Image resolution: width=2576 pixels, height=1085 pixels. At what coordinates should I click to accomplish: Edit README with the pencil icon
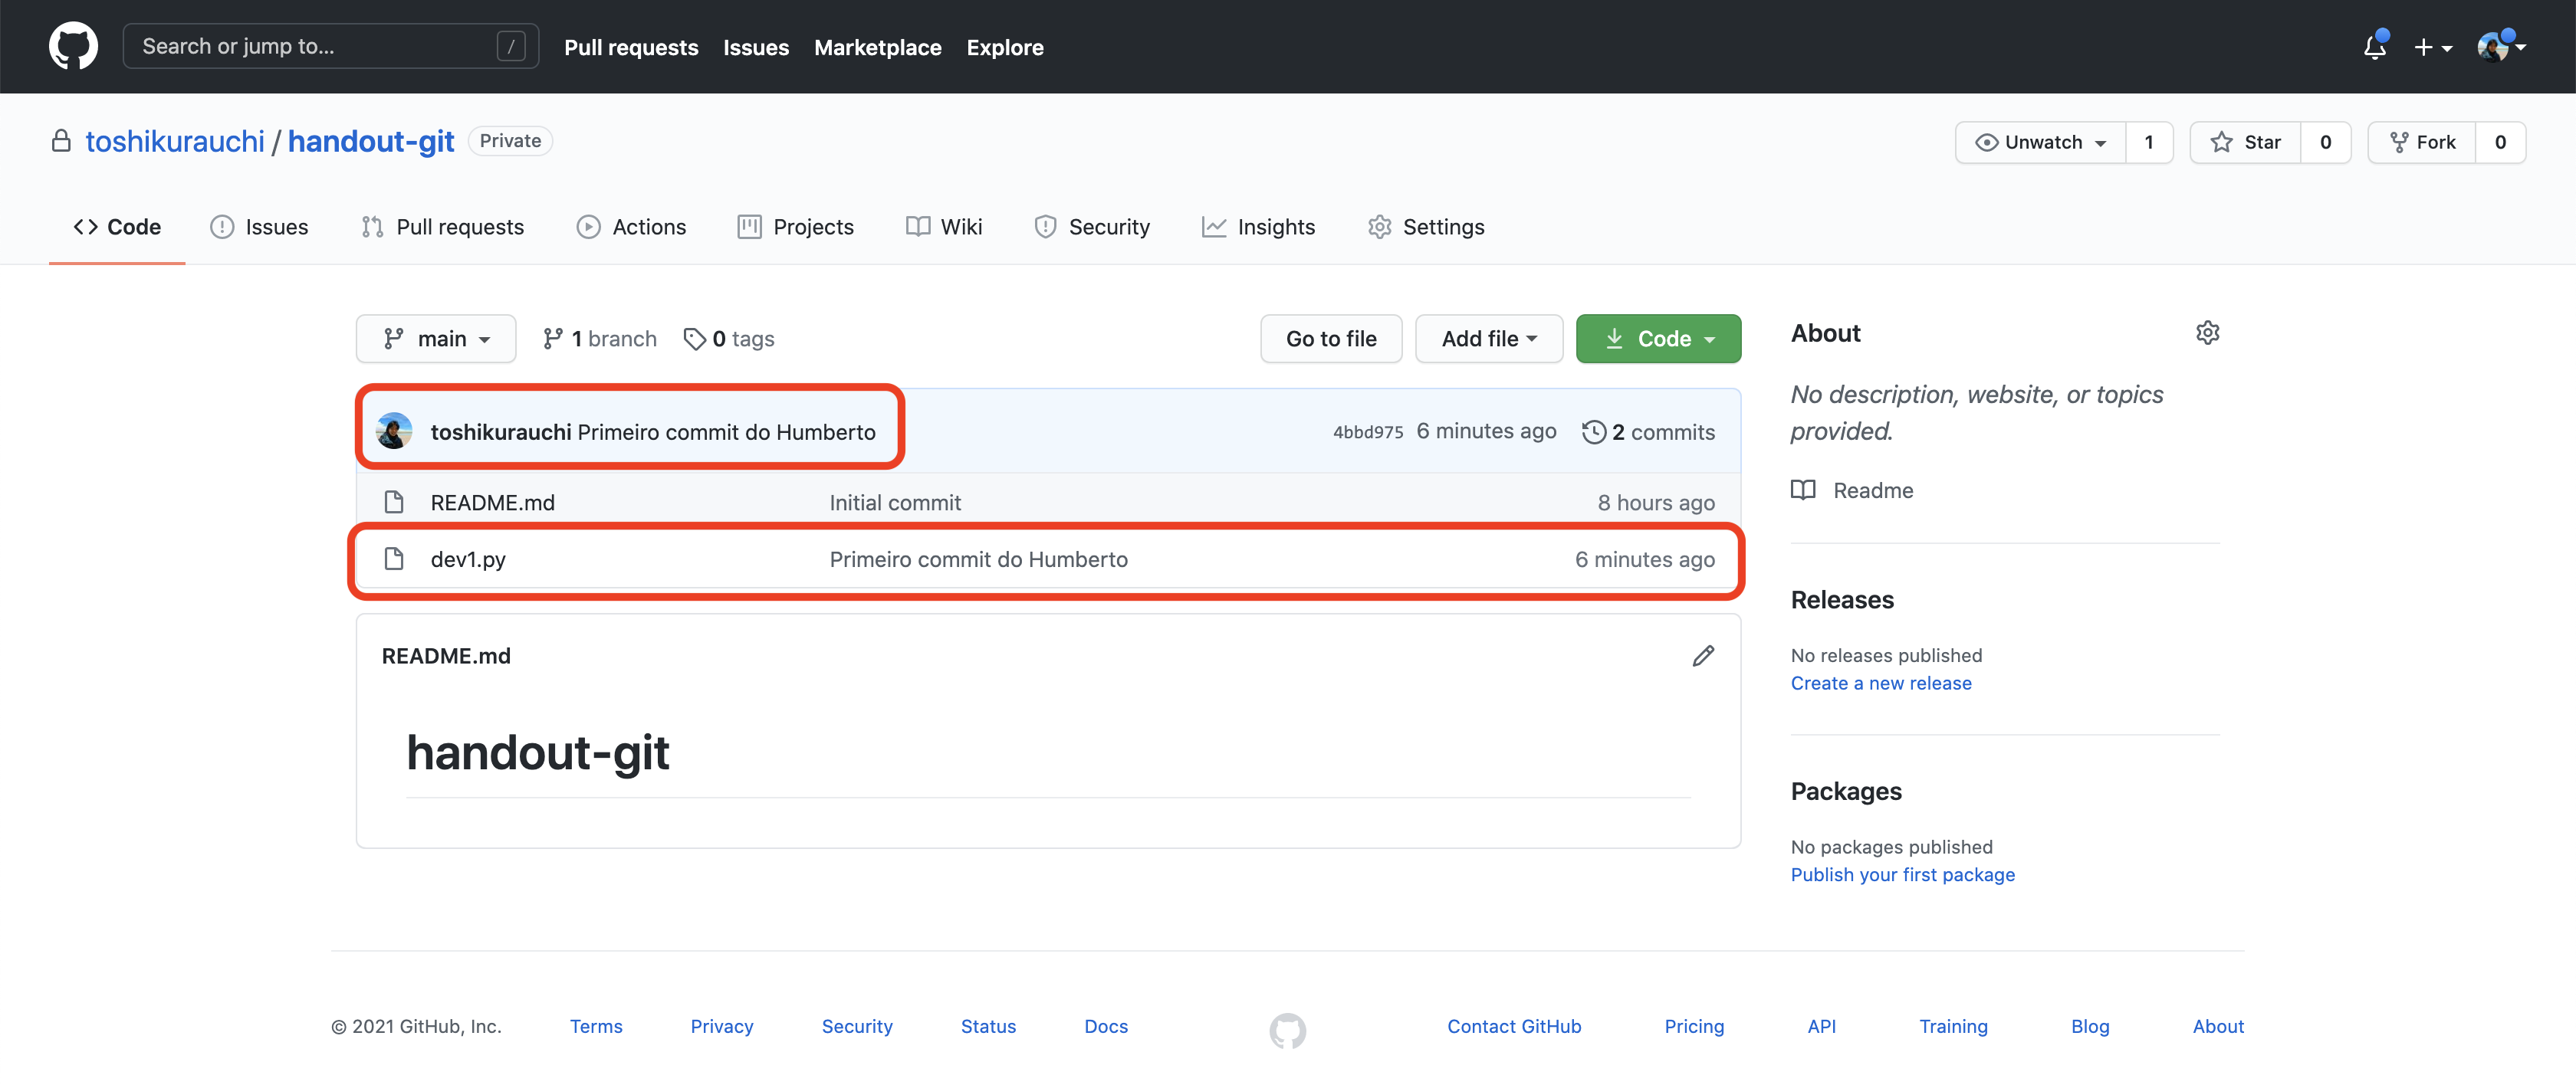(x=1703, y=655)
